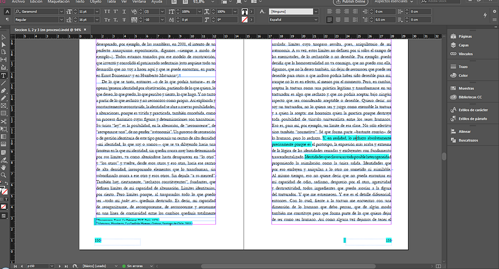The width and height of the screenshot is (499, 269).
Task: Switch to paragraph formatting controls
Action: [x=7, y=19]
